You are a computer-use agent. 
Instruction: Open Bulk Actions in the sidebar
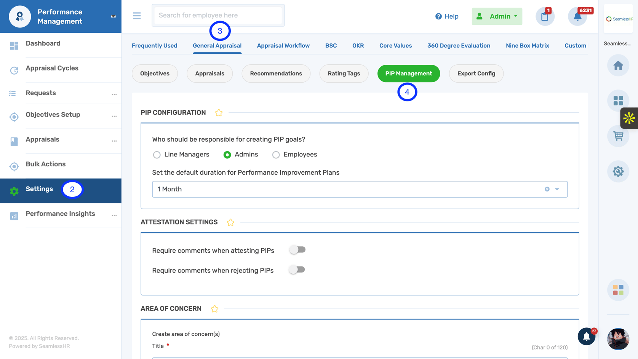[x=46, y=164]
